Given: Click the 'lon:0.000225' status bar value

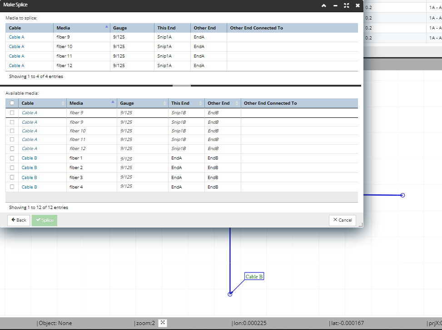Looking at the screenshot, I should tap(250, 323).
